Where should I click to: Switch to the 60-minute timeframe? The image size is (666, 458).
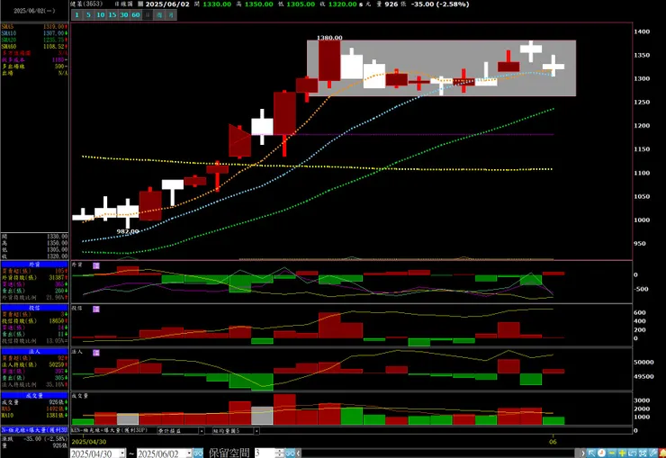click(136, 15)
